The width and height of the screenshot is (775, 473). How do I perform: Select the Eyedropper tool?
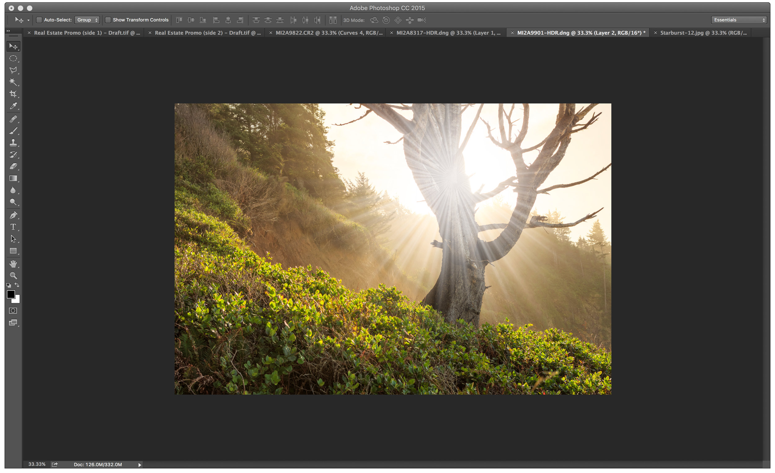coord(13,106)
